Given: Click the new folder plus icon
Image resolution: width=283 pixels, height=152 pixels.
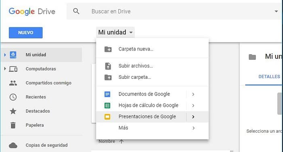Looking at the screenshot, I should point(108,49).
